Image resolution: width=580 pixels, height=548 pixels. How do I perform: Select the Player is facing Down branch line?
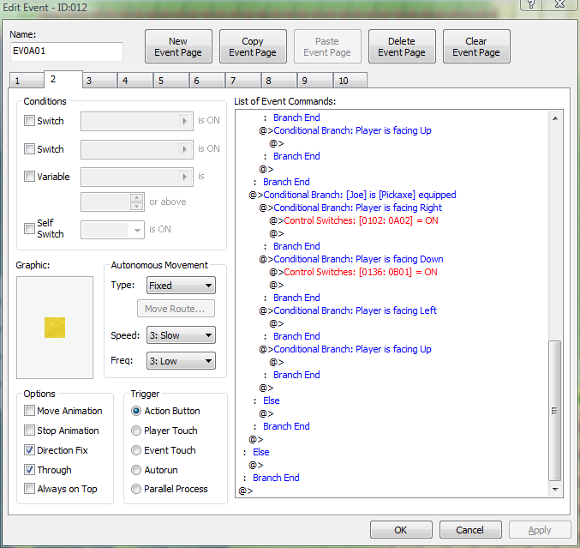tap(358, 259)
